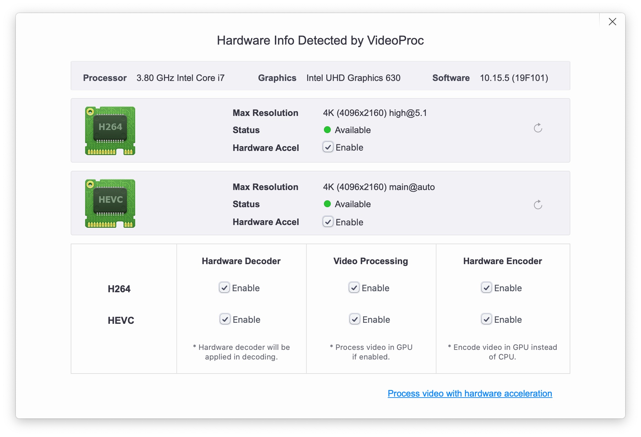Click the HEVC row label in table
Image resolution: width=641 pixels, height=437 pixels.
pyautogui.click(x=121, y=320)
